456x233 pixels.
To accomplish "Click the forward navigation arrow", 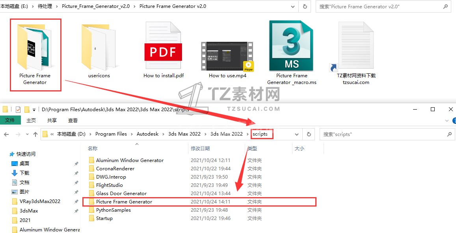I will coord(18,134).
